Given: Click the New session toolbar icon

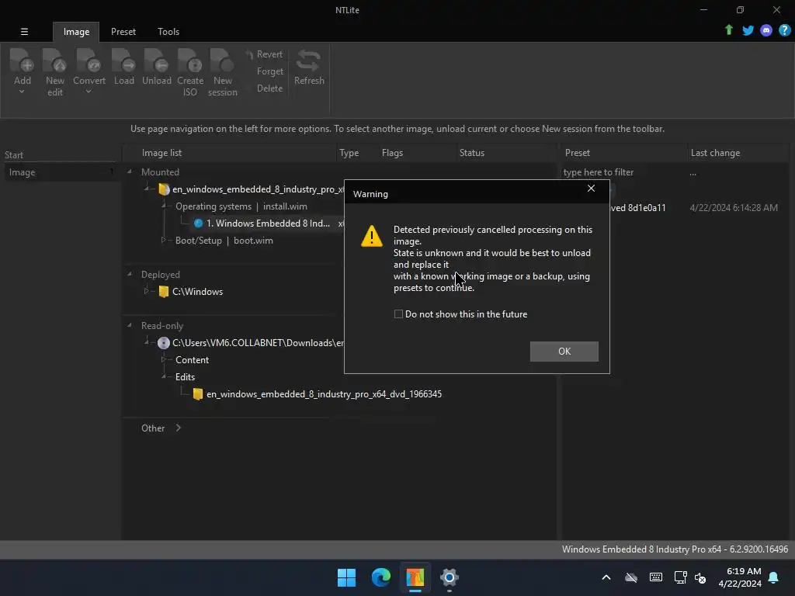Looking at the screenshot, I should 222,61.
